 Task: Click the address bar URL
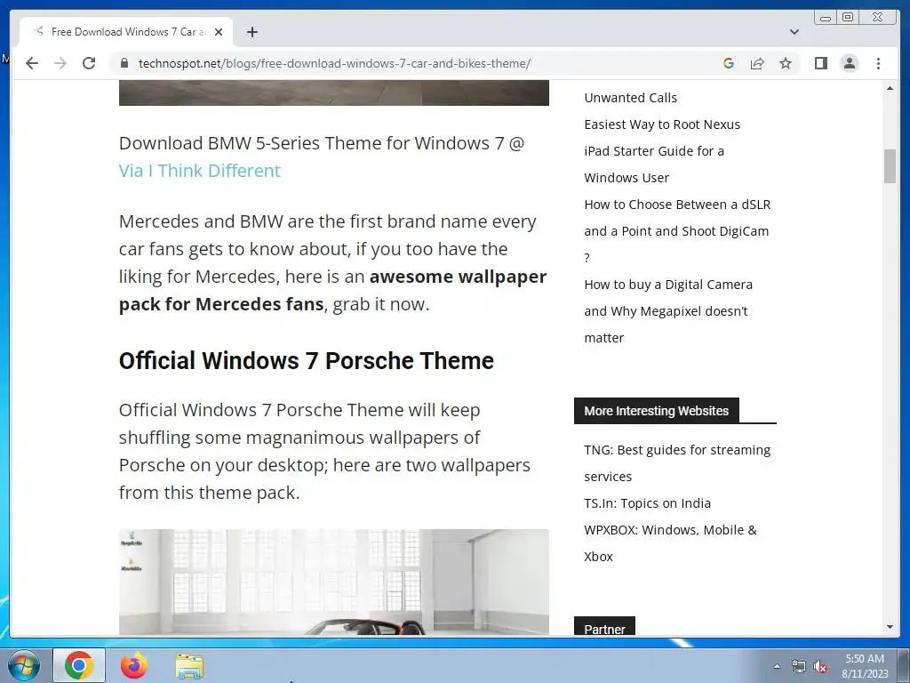(334, 63)
